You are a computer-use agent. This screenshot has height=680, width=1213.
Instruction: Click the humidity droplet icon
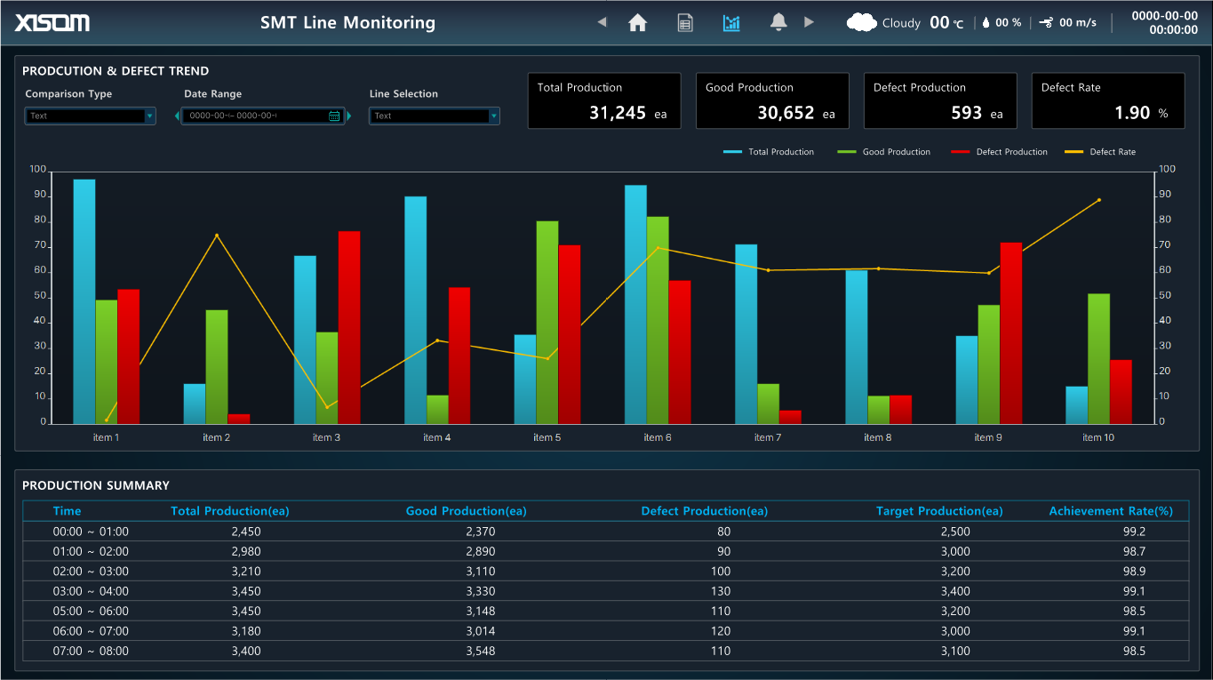[986, 23]
